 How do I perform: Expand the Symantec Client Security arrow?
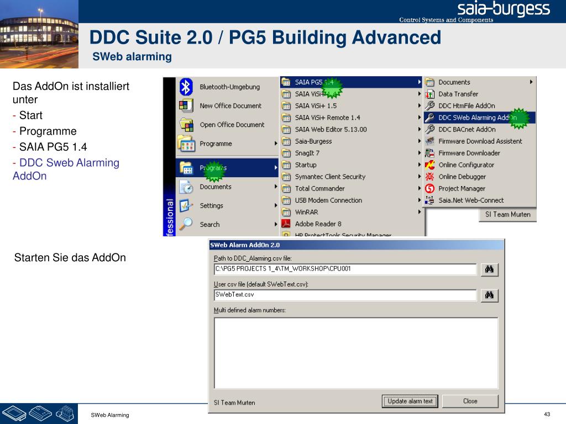pos(419,177)
